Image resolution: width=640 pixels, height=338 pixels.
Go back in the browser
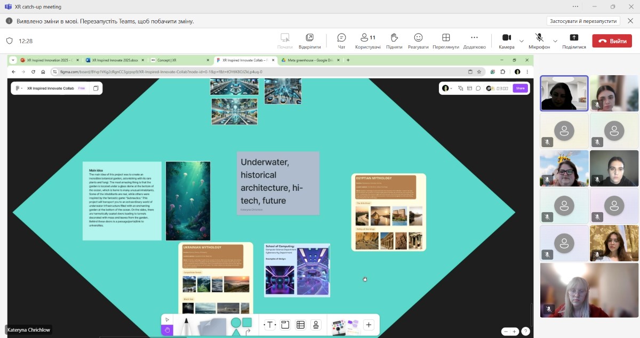pyautogui.click(x=14, y=71)
